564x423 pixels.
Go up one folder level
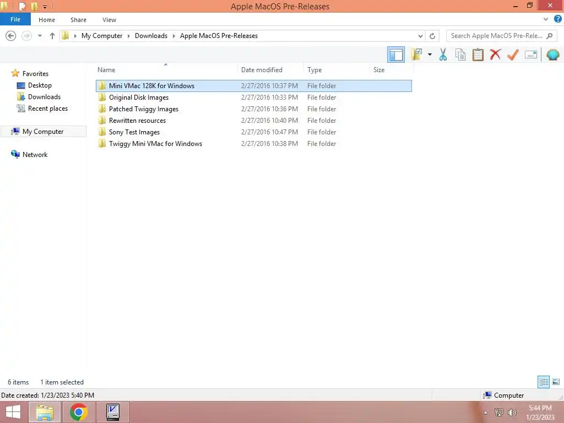coord(52,36)
